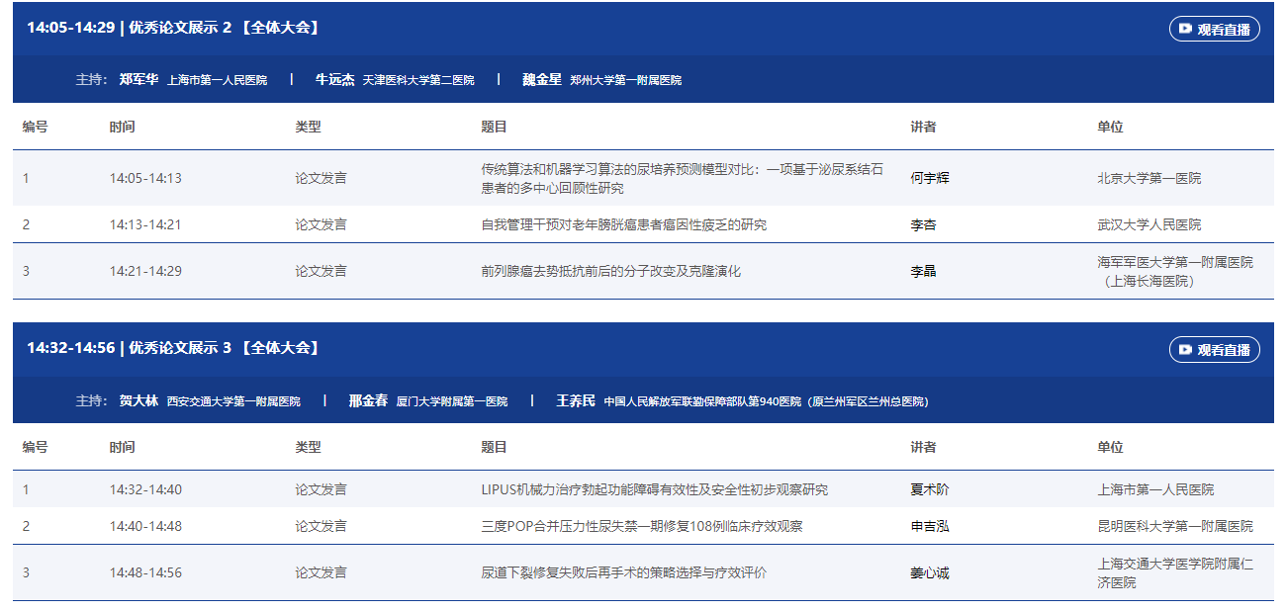This screenshot has height=612, width=1286.
Task: Click 论文发言 type in 夏术阶 row
Action: (321, 489)
